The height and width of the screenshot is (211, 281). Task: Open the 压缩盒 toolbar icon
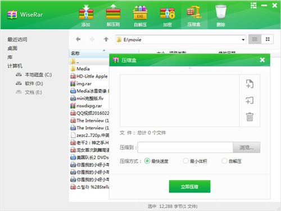[x=194, y=16]
